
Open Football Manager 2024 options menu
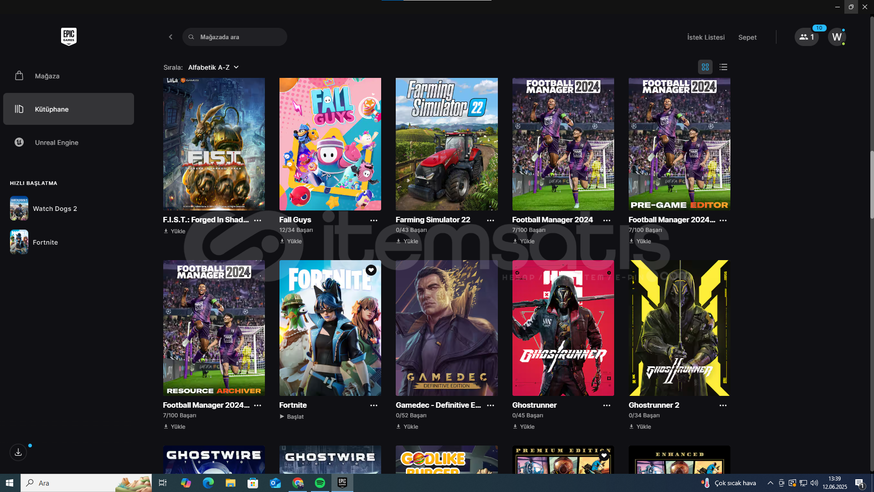click(607, 220)
